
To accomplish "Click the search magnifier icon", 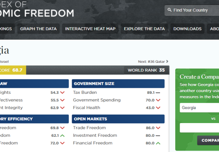I will point(169,10).
